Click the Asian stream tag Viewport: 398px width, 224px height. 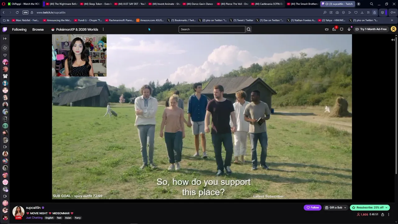click(68, 218)
